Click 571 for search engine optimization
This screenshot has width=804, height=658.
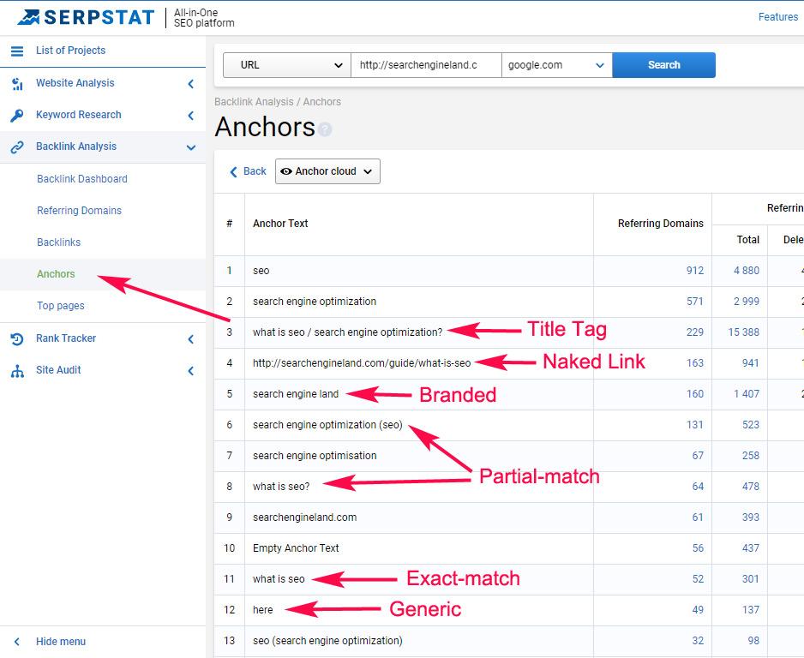[695, 302]
